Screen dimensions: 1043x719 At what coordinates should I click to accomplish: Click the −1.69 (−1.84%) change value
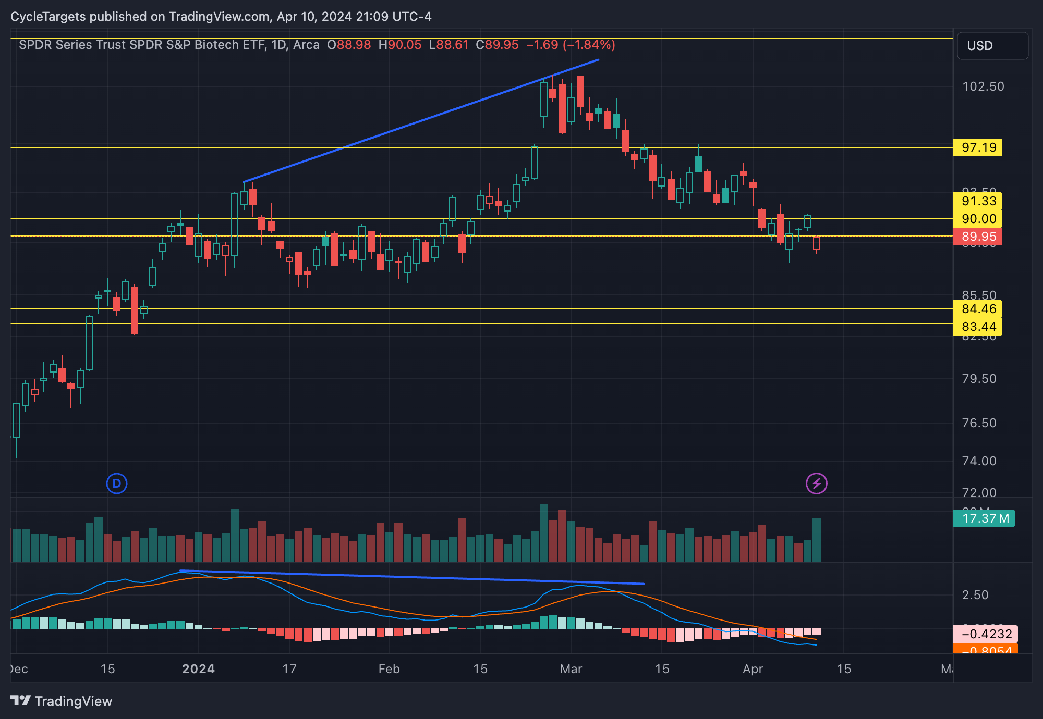coord(571,45)
